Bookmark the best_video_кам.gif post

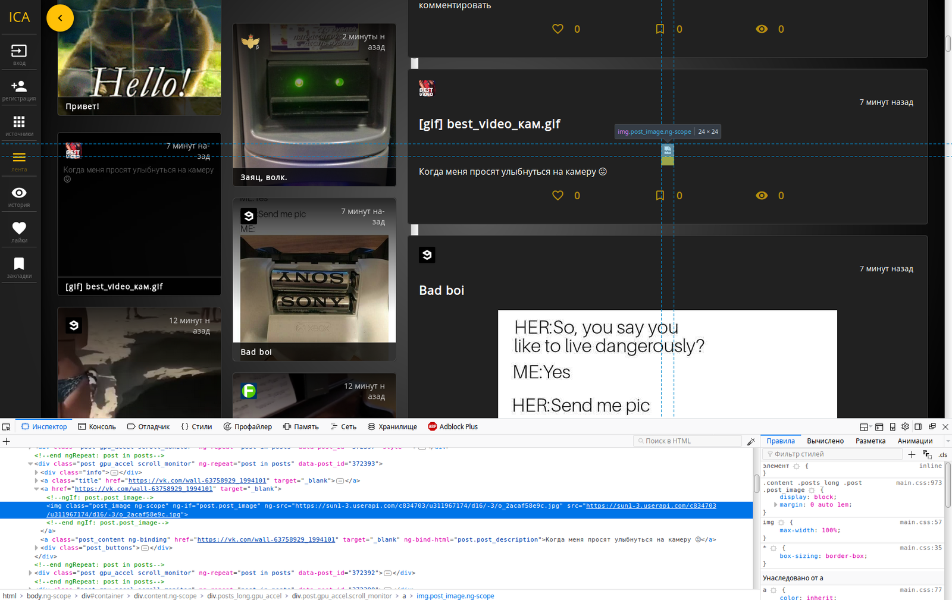pos(660,196)
